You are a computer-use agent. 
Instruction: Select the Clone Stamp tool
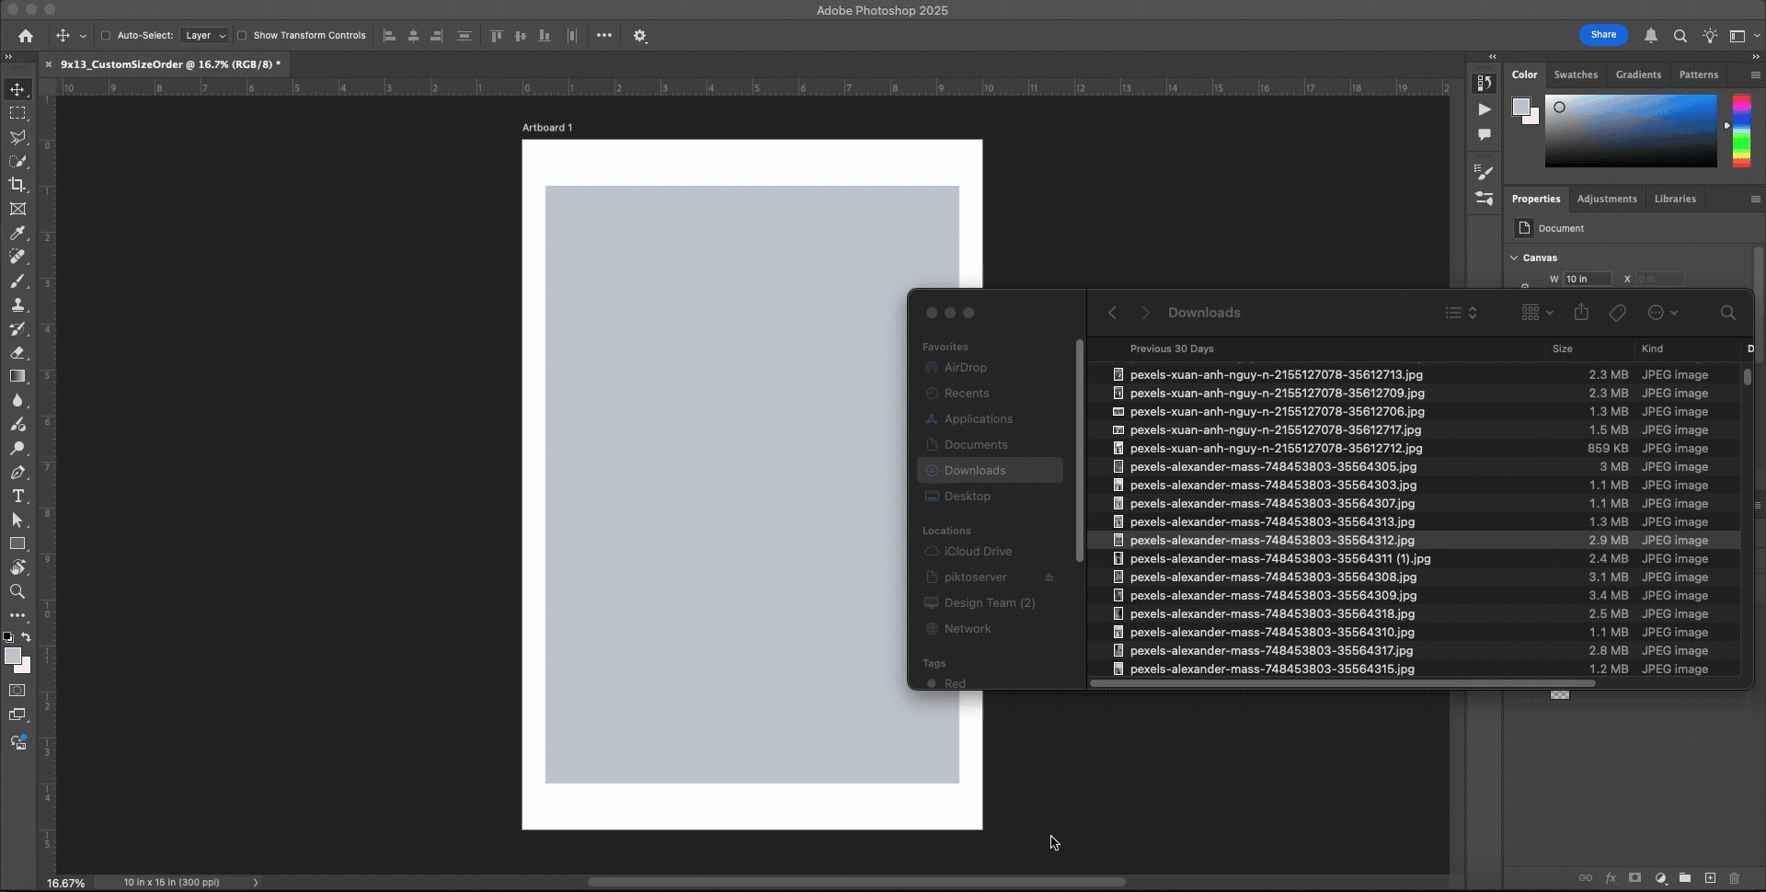coord(17,304)
